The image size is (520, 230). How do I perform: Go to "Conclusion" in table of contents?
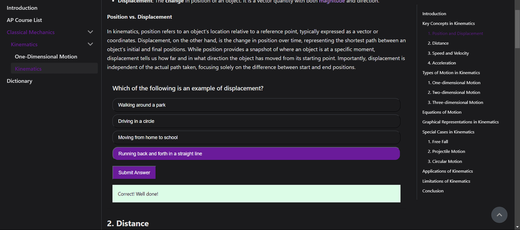[433, 191]
